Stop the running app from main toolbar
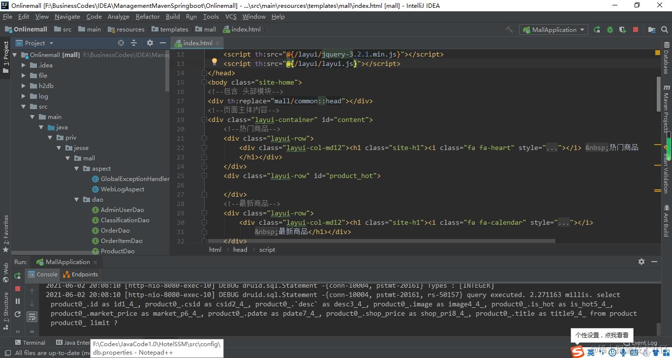 click(636, 30)
